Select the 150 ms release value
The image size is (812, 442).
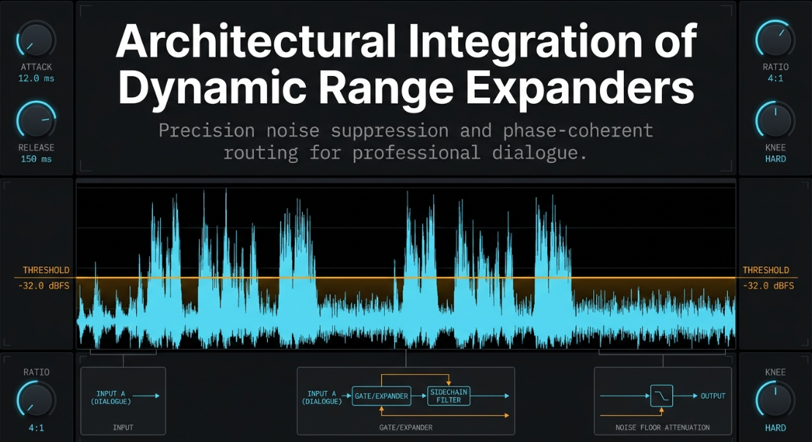tap(37, 159)
